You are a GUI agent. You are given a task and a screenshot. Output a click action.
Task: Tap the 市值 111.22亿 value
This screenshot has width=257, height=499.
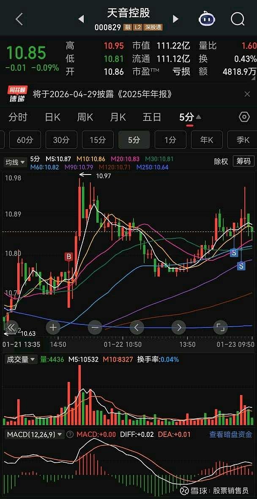(x=173, y=46)
